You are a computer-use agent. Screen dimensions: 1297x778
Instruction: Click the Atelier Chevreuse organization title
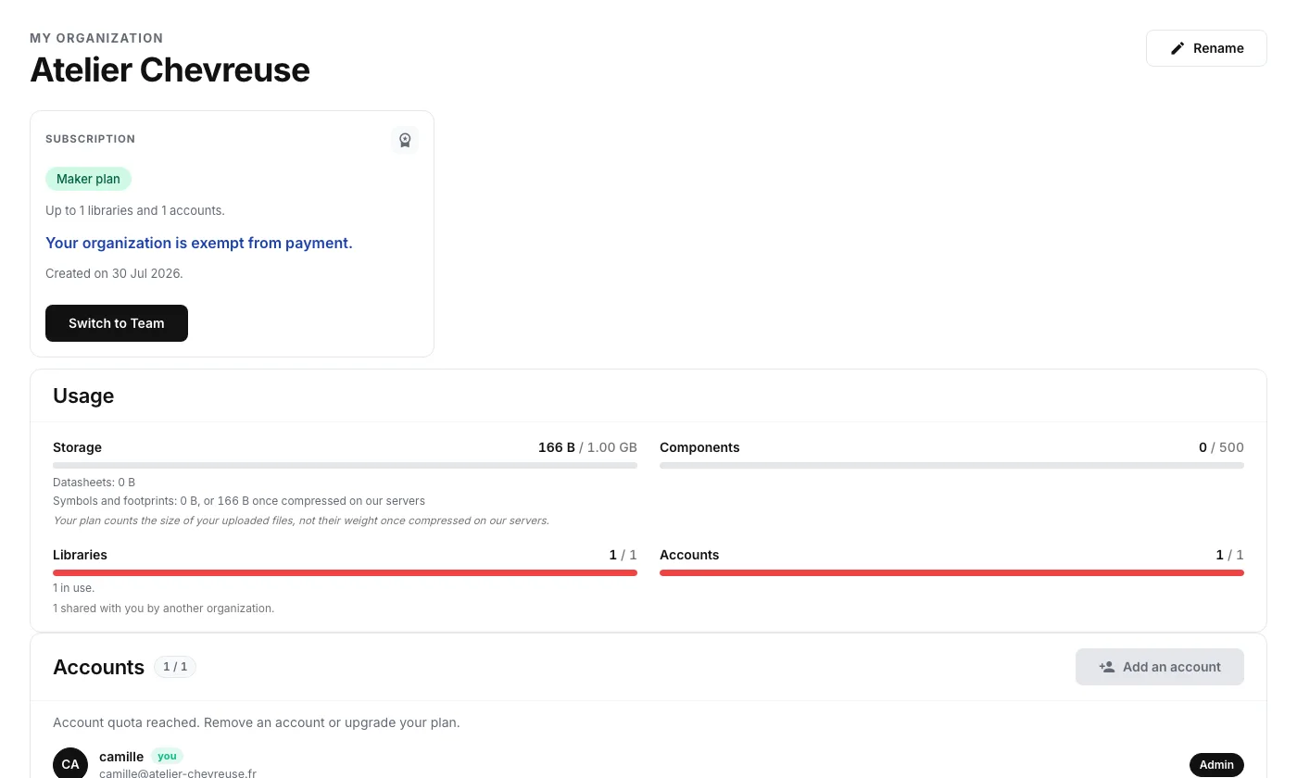pos(170,69)
